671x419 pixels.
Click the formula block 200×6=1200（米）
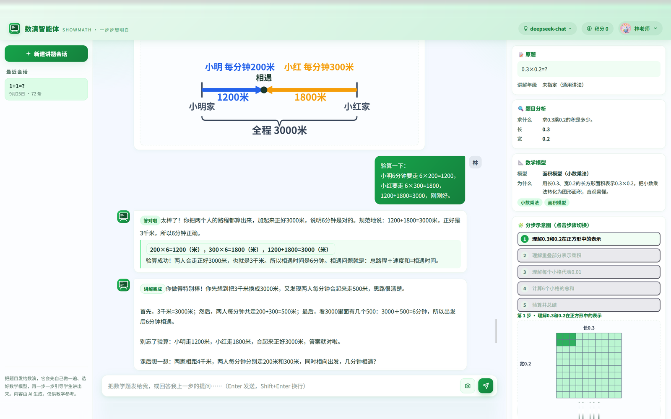pyautogui.click(x=240, y=249)
